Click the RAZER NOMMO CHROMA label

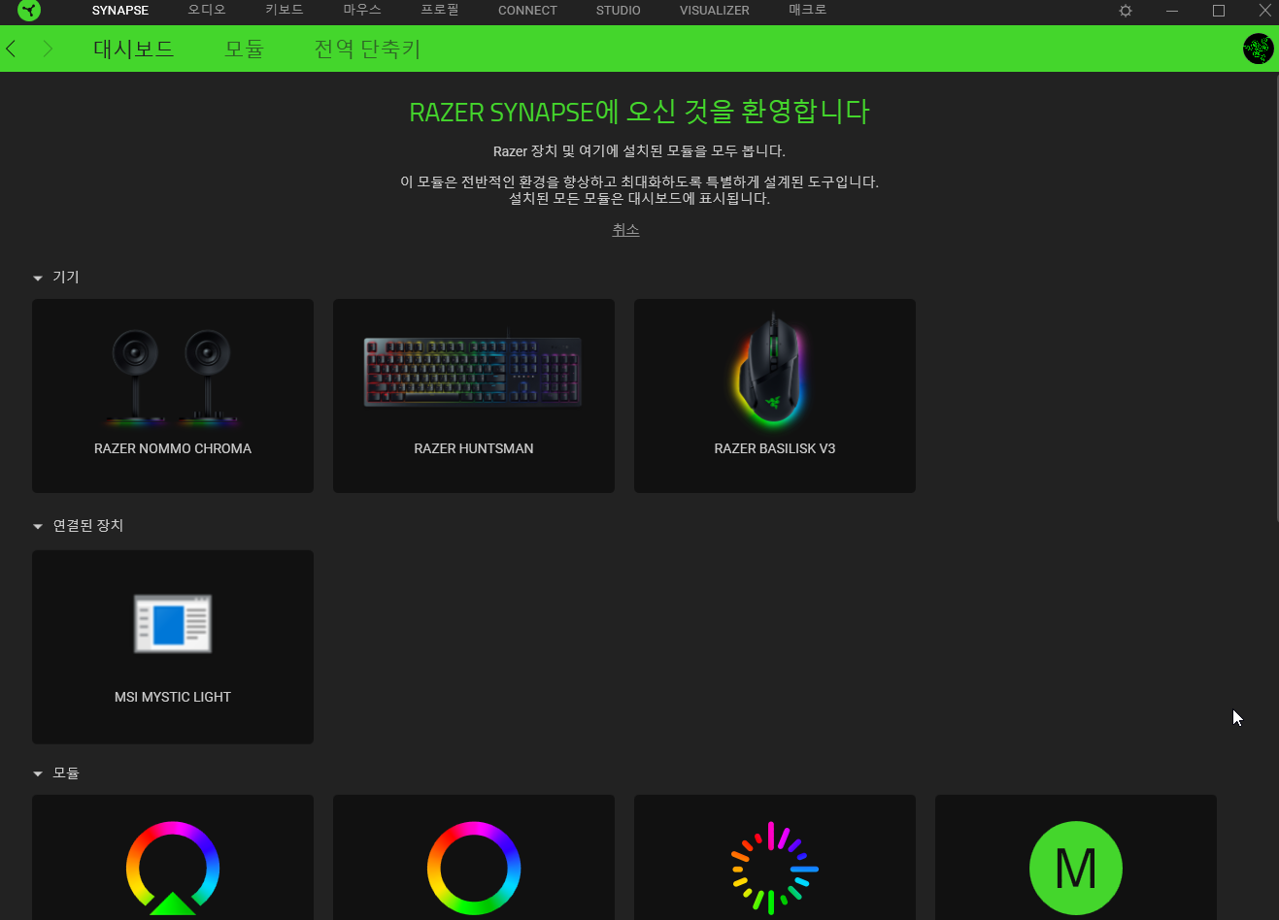tap(173, 448)
